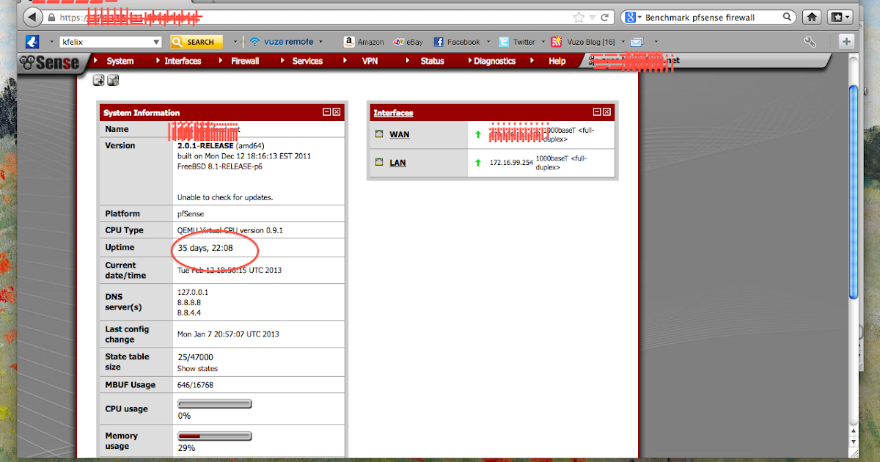Click the mail envelope toolbar icon
Viewport: 880px width, 462px height.
(x=637, y=42)
